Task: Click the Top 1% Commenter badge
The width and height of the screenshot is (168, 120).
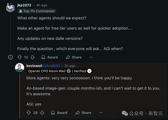Action: (37, 11)
